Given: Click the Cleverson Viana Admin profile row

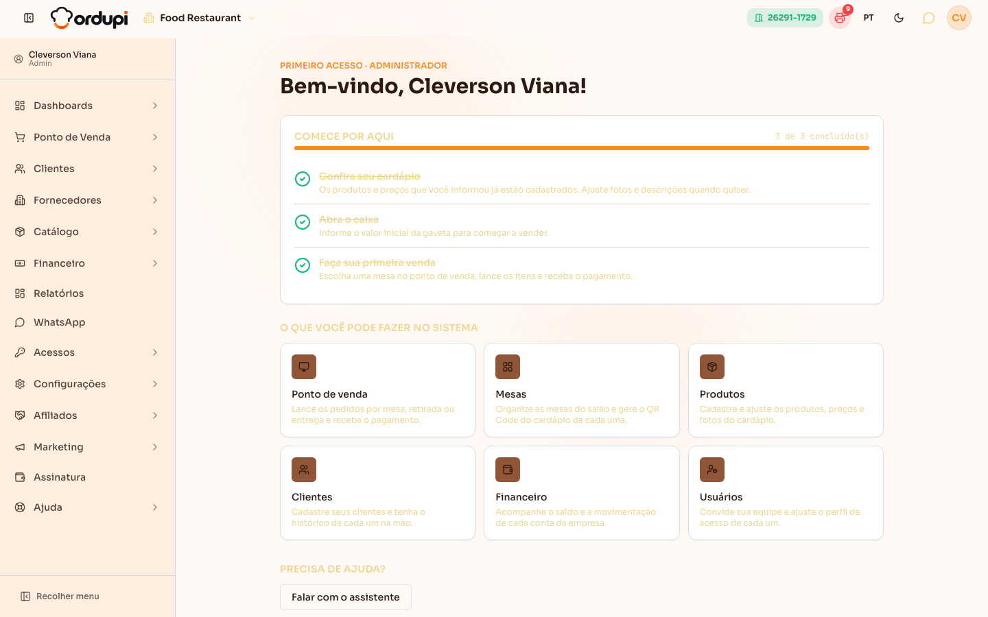Looking at the screenshot, I should click(87, 59).
